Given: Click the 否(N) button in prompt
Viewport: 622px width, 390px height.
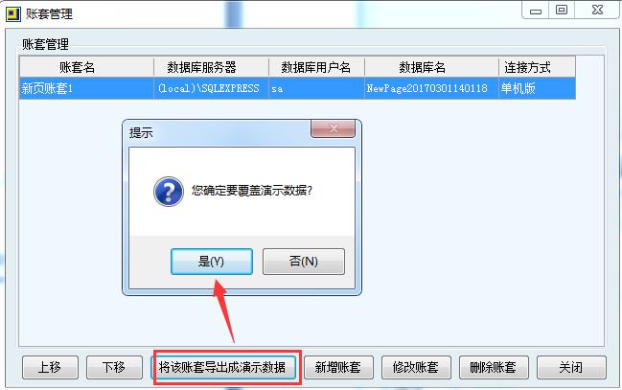Looking at the screenshot, I should (x=304, y=262).
